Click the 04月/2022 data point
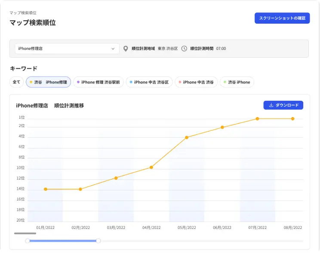Viewport: 320px width, 253px height. click(x=151, y=167)
